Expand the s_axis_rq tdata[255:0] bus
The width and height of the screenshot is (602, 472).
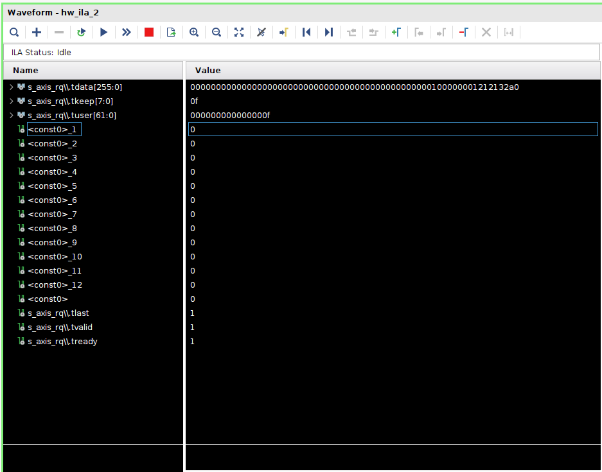click(11, 87)
